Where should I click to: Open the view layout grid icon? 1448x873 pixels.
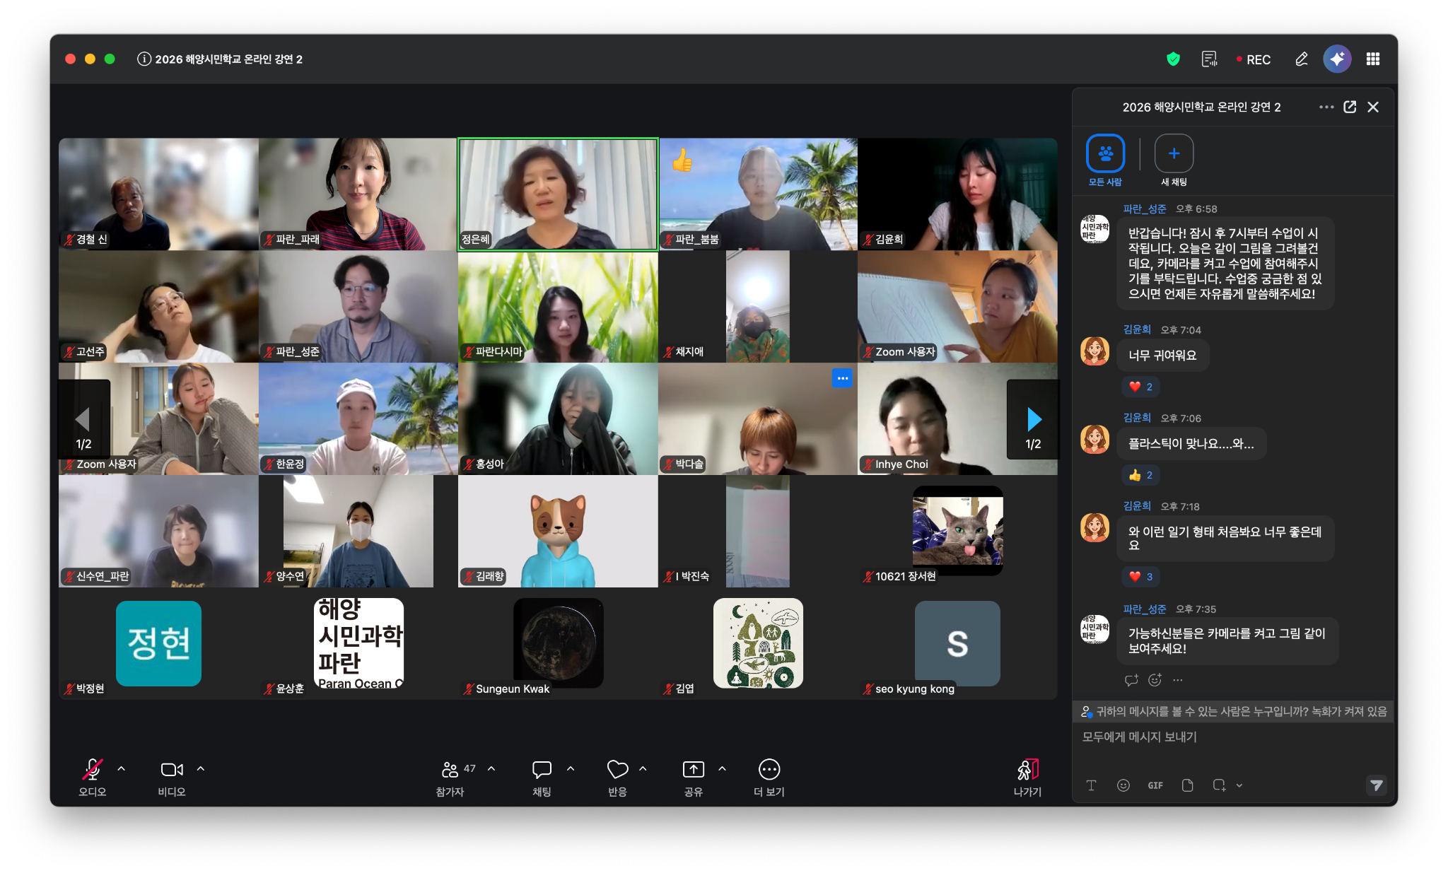tap(1373, 59)
